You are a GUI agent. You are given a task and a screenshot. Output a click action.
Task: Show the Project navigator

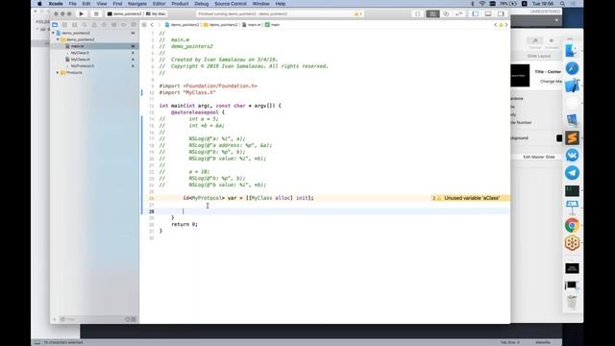click(55, 25)
